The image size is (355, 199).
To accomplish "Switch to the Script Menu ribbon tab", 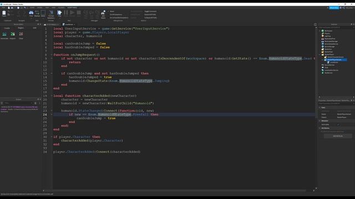I will click(x=72, y=7).
